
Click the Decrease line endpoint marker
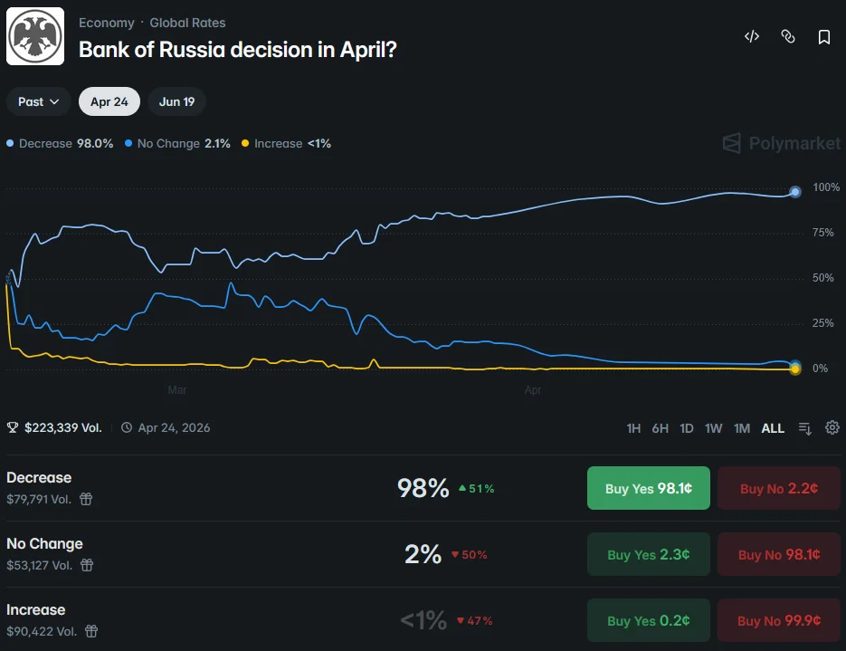(795, 191)
